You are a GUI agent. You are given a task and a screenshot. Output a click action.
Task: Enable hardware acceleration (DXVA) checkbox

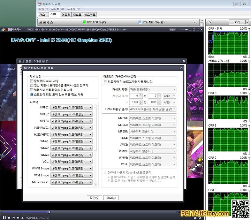click(x=105, y=82)
